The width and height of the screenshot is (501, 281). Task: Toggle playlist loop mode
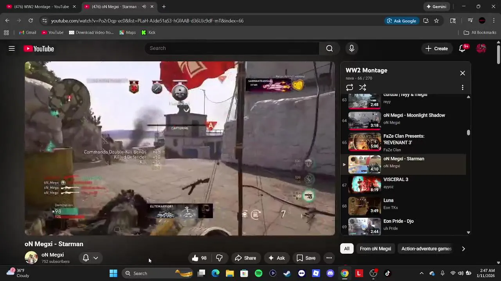pos(350,87)
